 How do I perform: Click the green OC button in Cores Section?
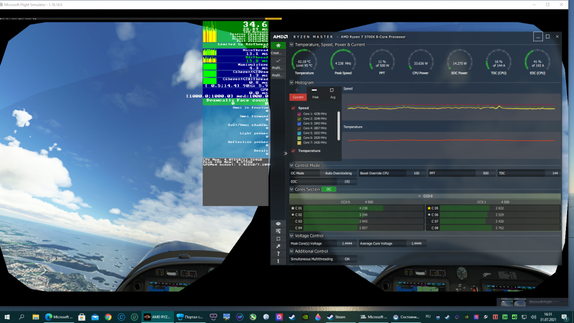point(329,189)
